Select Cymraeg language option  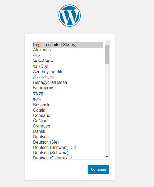tap(67, 126)
